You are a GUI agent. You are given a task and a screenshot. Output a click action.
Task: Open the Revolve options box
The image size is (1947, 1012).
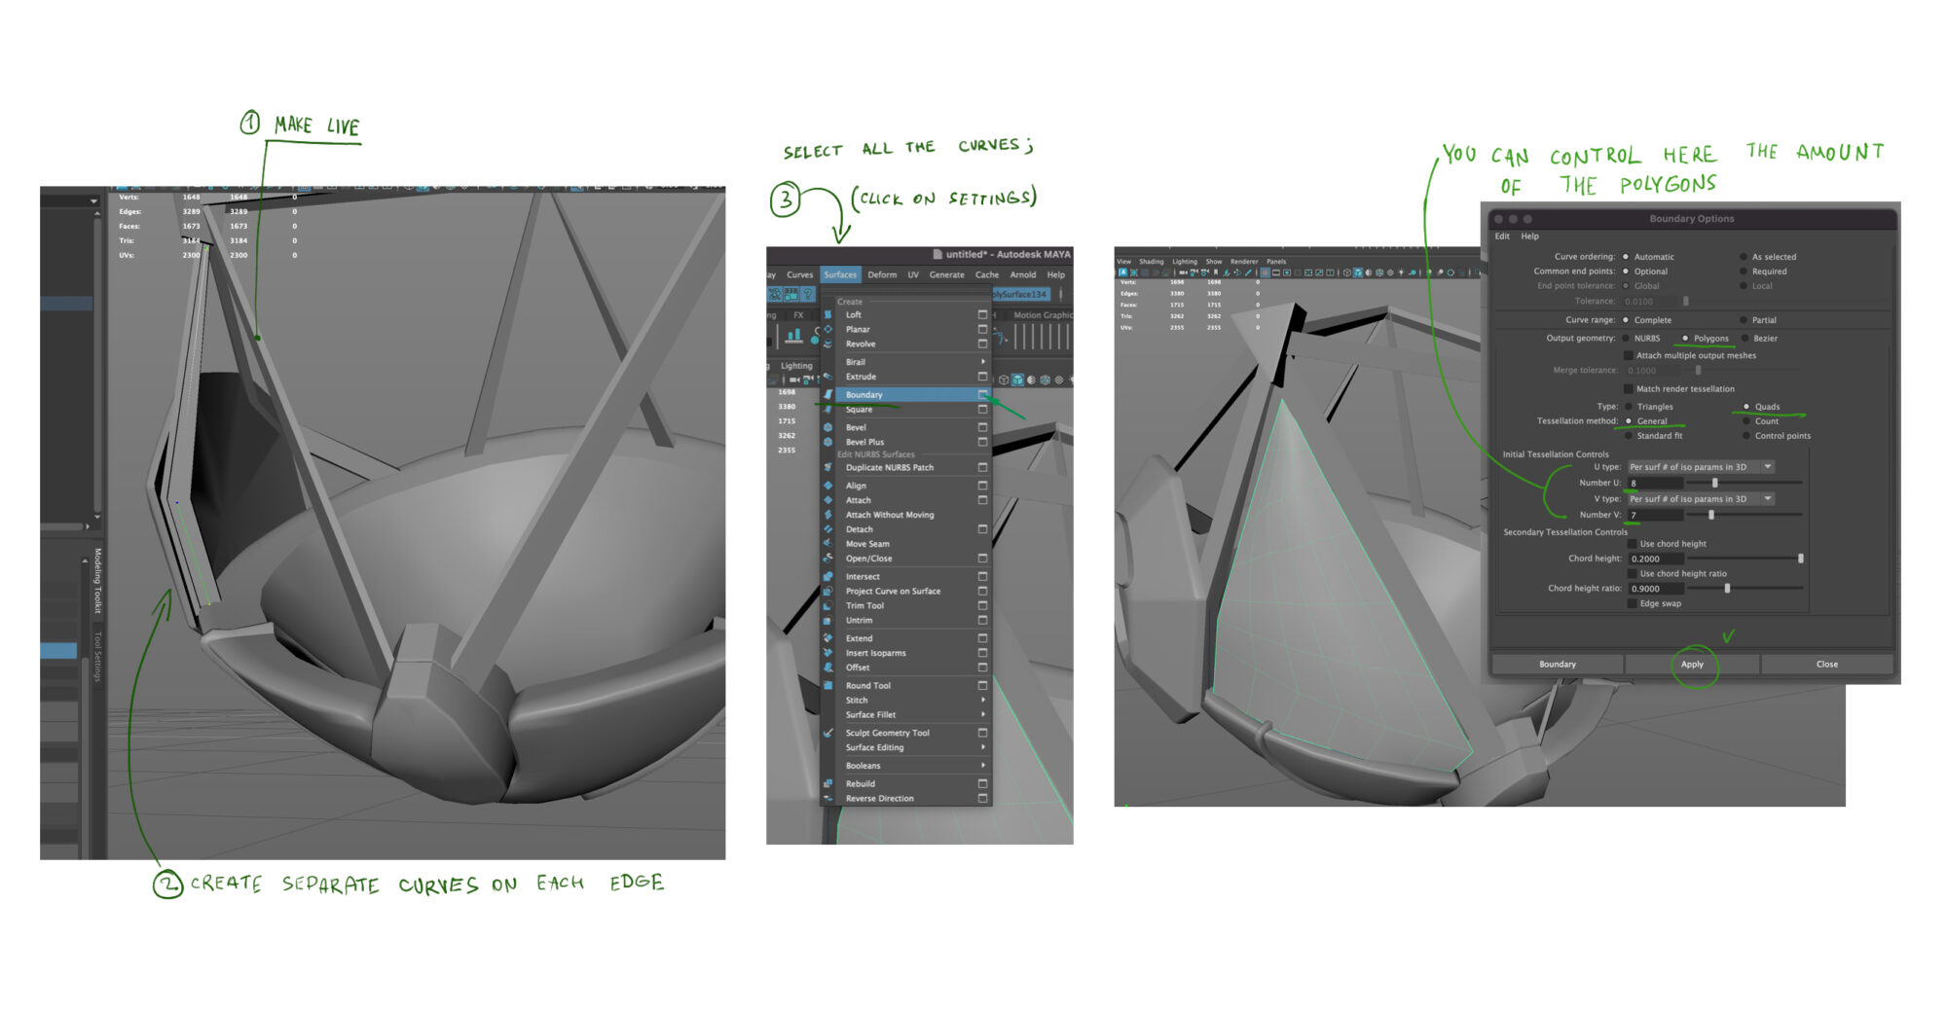pyautogui.click(x=982, y=344)
